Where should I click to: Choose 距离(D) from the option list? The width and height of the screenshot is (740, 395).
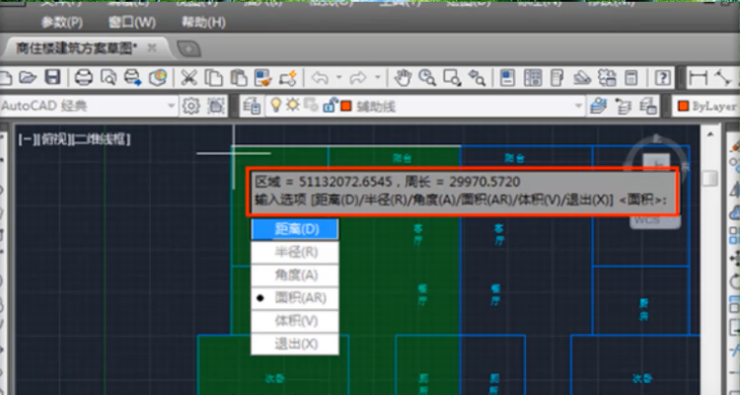pyautogui.click(x=296, y=229)
